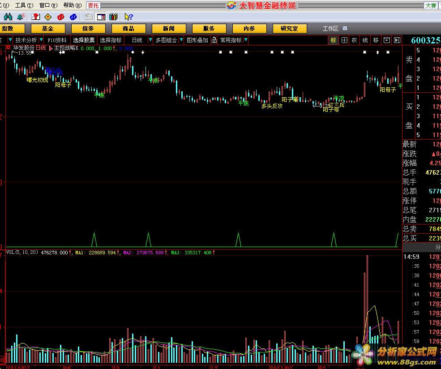This screenshot has width=441, height=369.
Task: Click the 日线 period button
Action: click(137, 40)
